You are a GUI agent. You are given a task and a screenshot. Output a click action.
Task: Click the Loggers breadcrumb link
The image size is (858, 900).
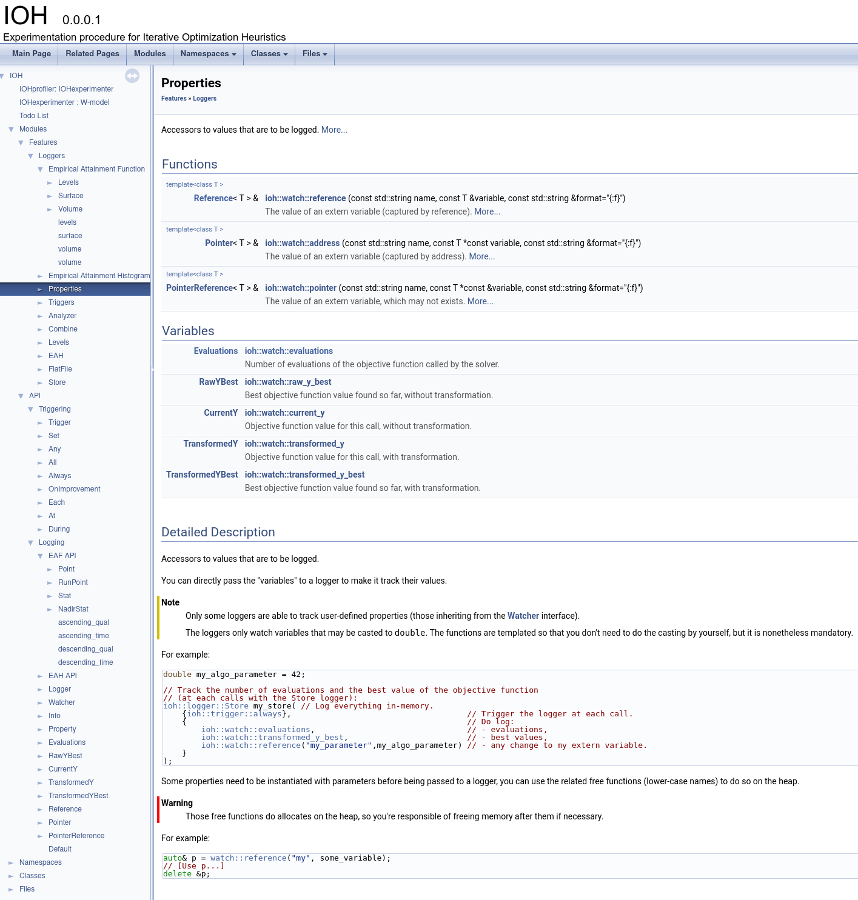[x=204, y=99]
